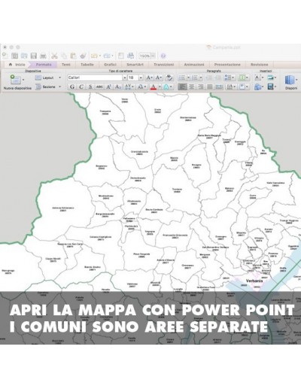
Task: Switch to the Formato tab
Action: click(x=44, y=65)
